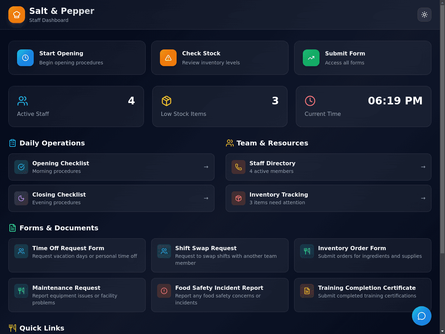Click the Food Safety Incident Report alert icon

164,291
